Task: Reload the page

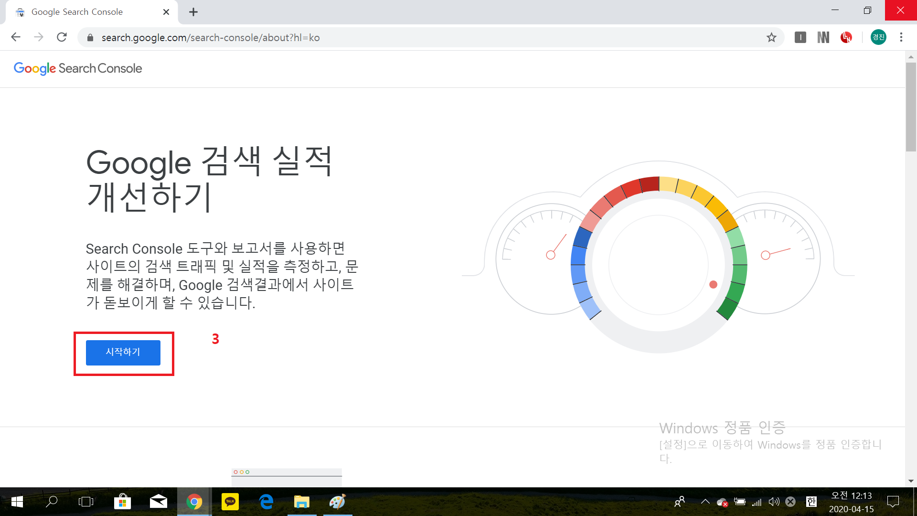Action: point(62,37)
